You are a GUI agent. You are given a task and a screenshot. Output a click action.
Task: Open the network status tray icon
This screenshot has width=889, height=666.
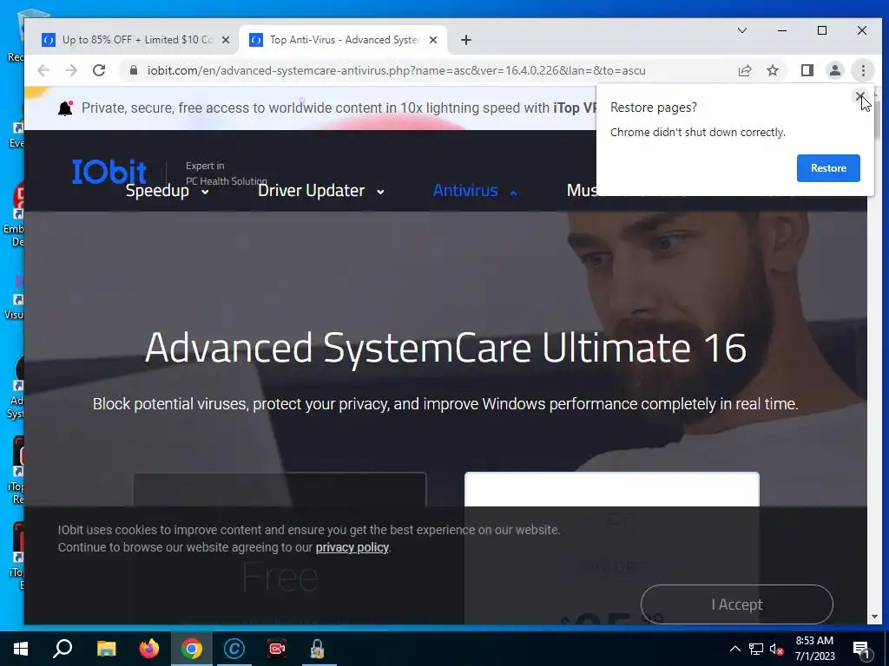pos(756,649)
